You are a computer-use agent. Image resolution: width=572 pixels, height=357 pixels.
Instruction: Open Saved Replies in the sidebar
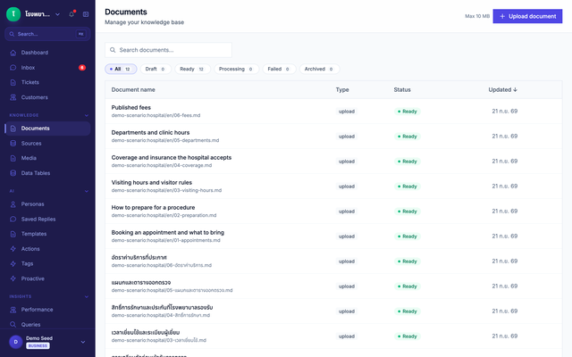click(47, 220)
